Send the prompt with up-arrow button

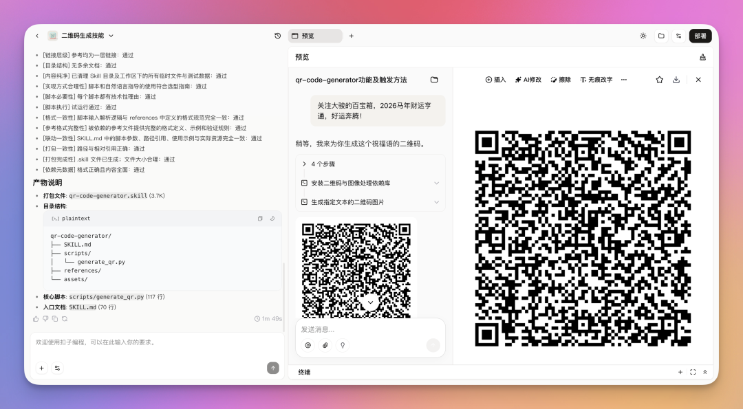click(x=273, y=368)
